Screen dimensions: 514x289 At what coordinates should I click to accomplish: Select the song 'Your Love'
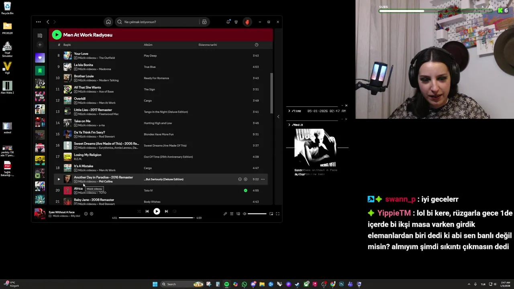[81, 53]
